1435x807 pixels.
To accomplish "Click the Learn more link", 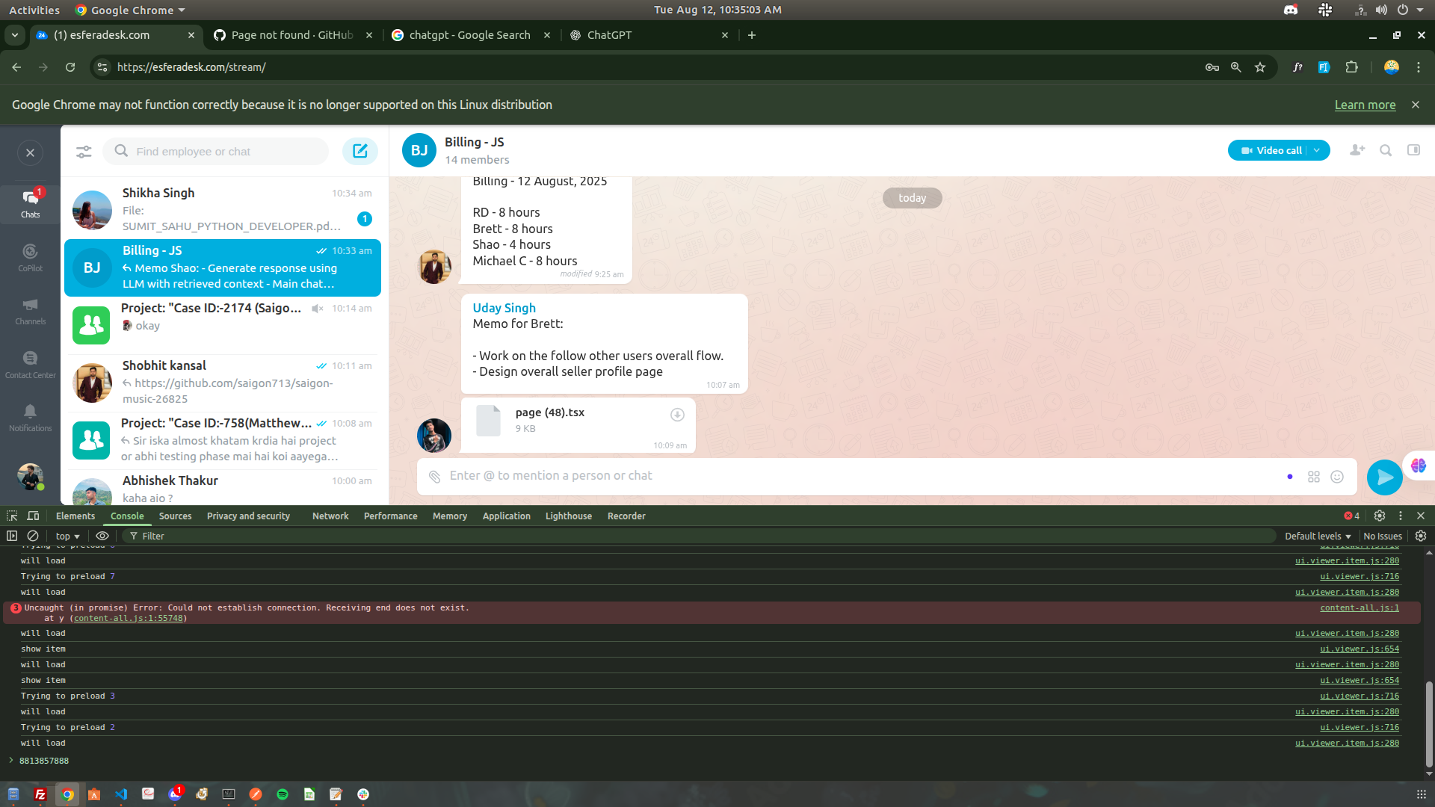I will point(1365,105).
